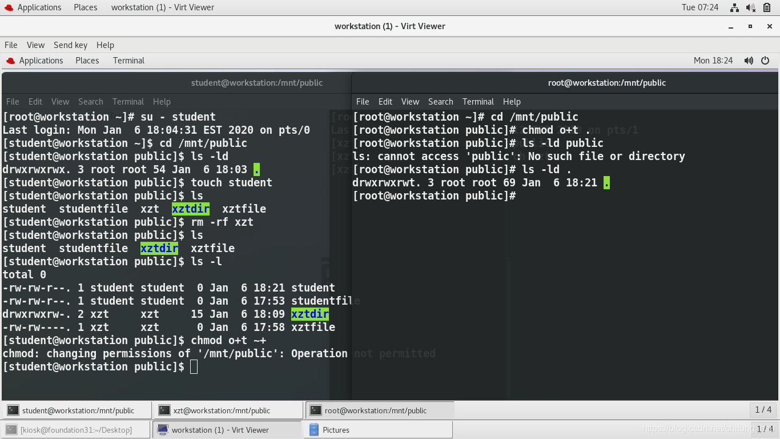
Task: Open Virt Viewer File menu
Action: tap(11, 45)
